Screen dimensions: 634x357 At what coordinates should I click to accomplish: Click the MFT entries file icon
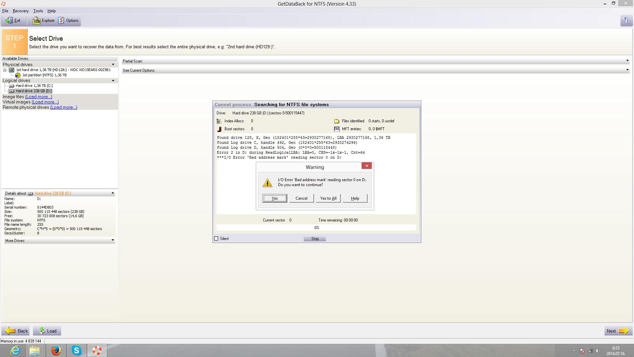(x=336, y=129)
